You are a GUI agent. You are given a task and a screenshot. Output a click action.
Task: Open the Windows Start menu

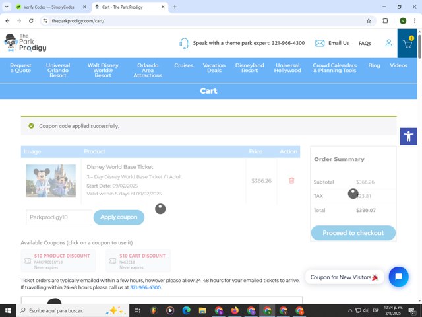pyautogui.click(x=8, y=310)
